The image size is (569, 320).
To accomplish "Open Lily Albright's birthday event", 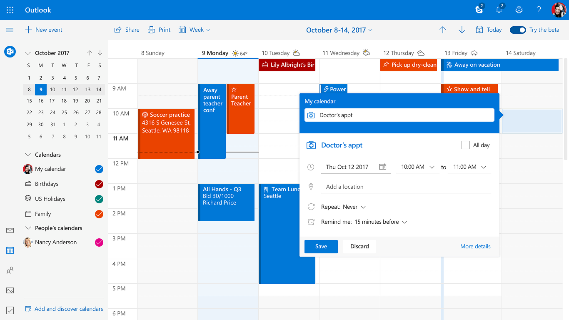I will 287,65.
